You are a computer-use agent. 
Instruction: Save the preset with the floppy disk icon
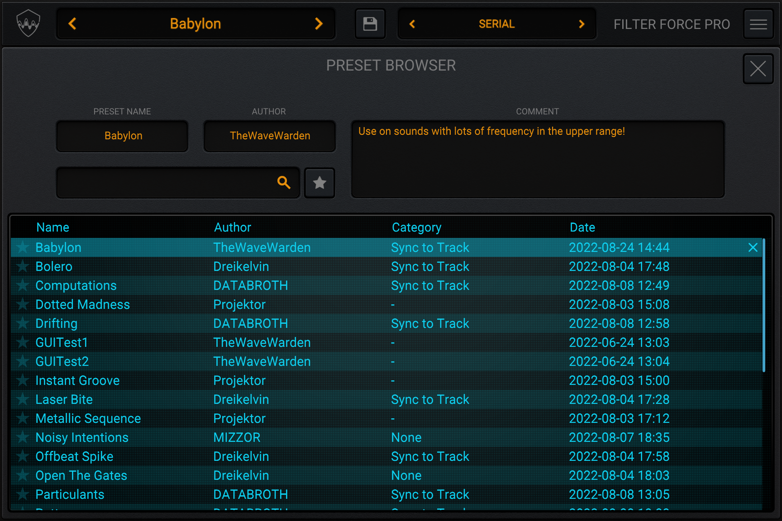click(x=370, y=24)
